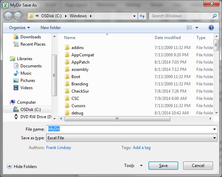Click the Forward navigation arrow
The image size is (222, 177).
point(18,16)
